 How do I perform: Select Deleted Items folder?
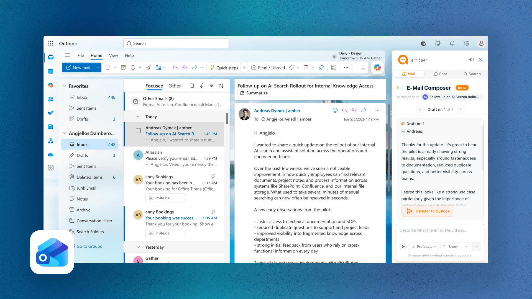[x=89, y=177]
